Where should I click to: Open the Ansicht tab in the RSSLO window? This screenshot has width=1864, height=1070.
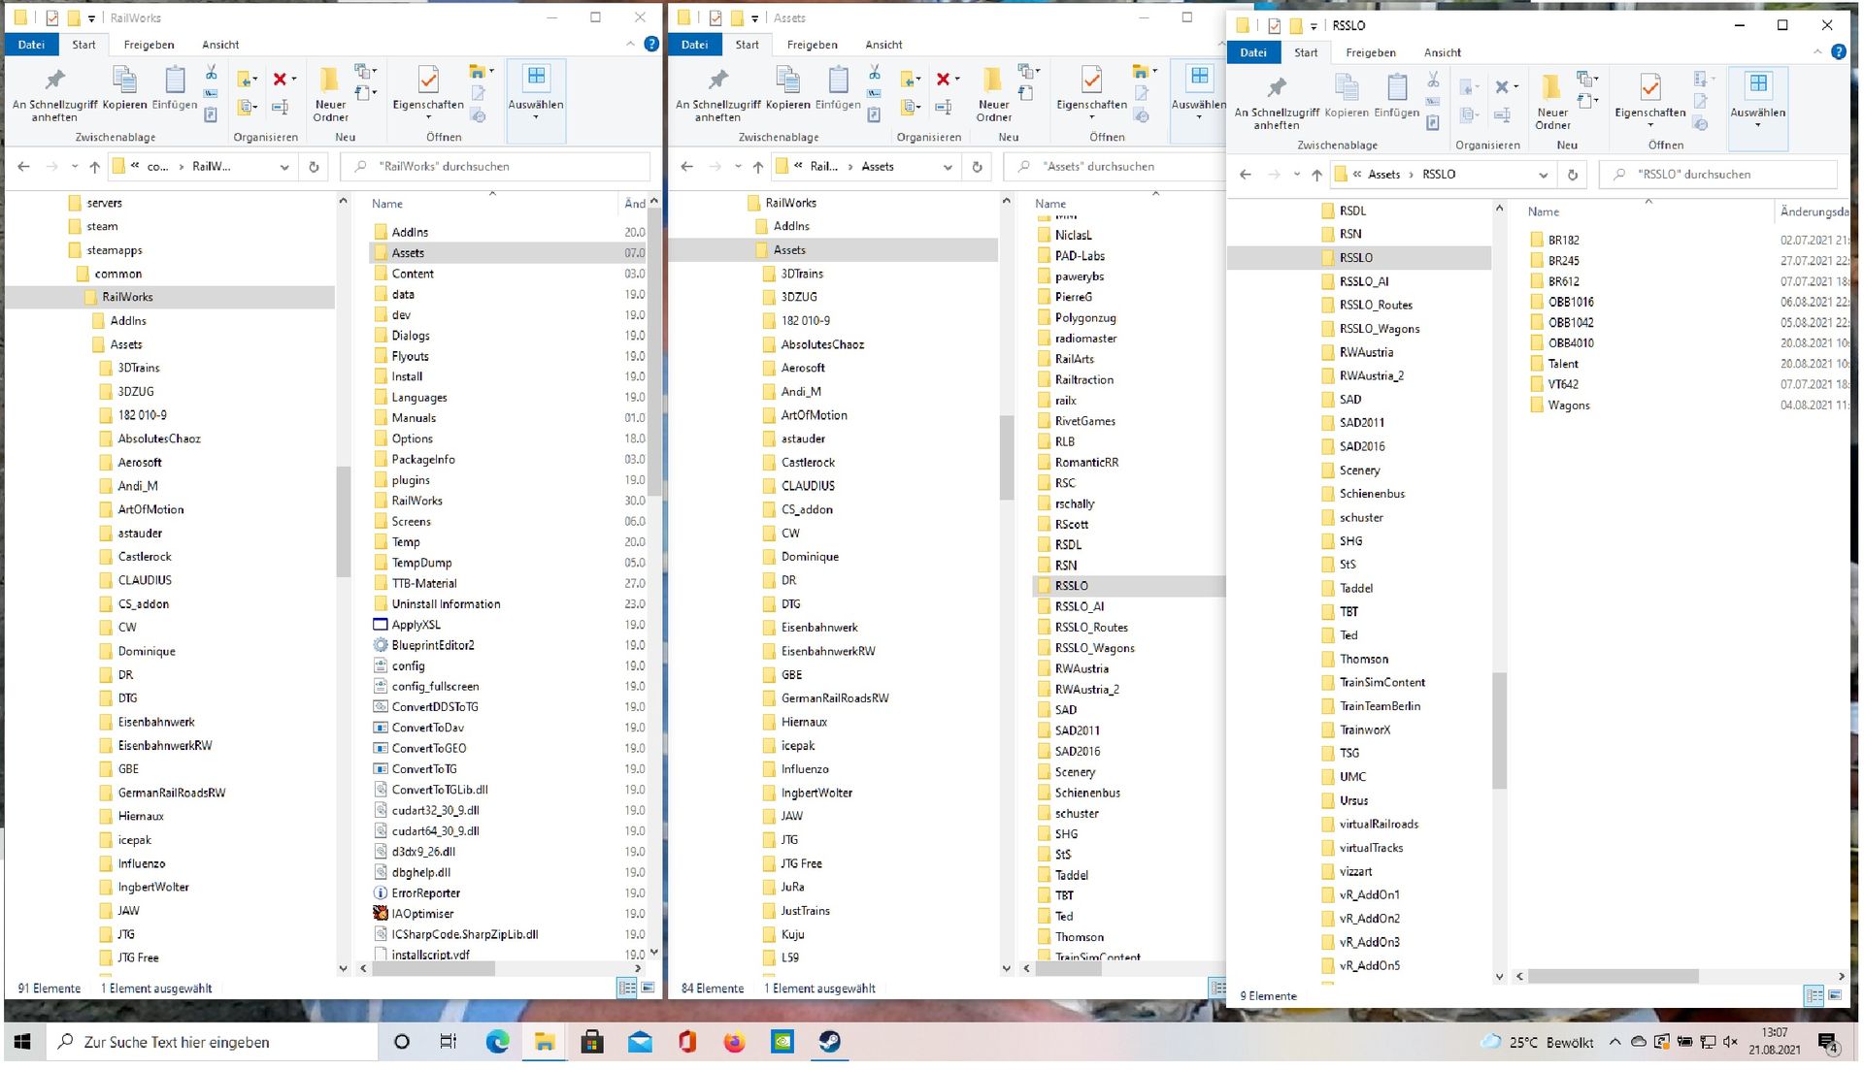pos(1442,52)
